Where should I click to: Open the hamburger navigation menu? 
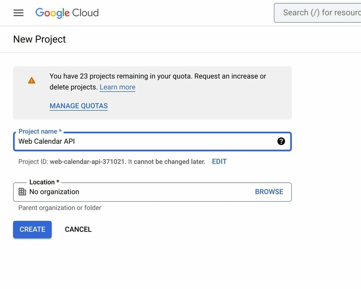point(19,13)
